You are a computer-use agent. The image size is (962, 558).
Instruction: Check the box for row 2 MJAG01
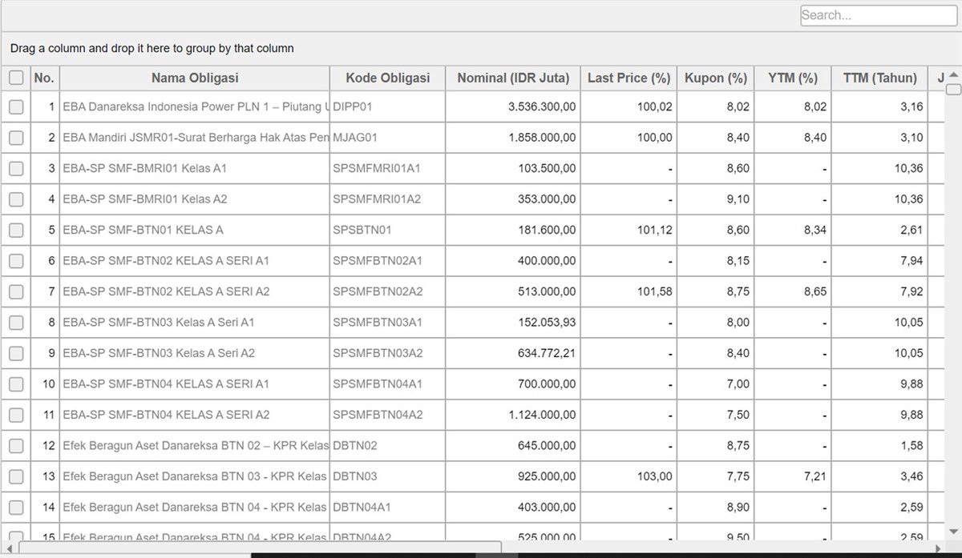[x=16, y=138]
